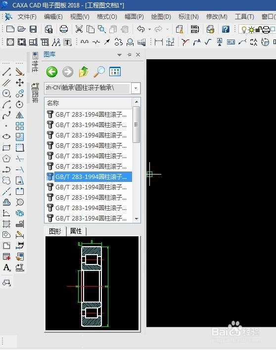Toggle the sun freeze layer icon
Viewport: 276px width, 350px height.
point(251,30)
